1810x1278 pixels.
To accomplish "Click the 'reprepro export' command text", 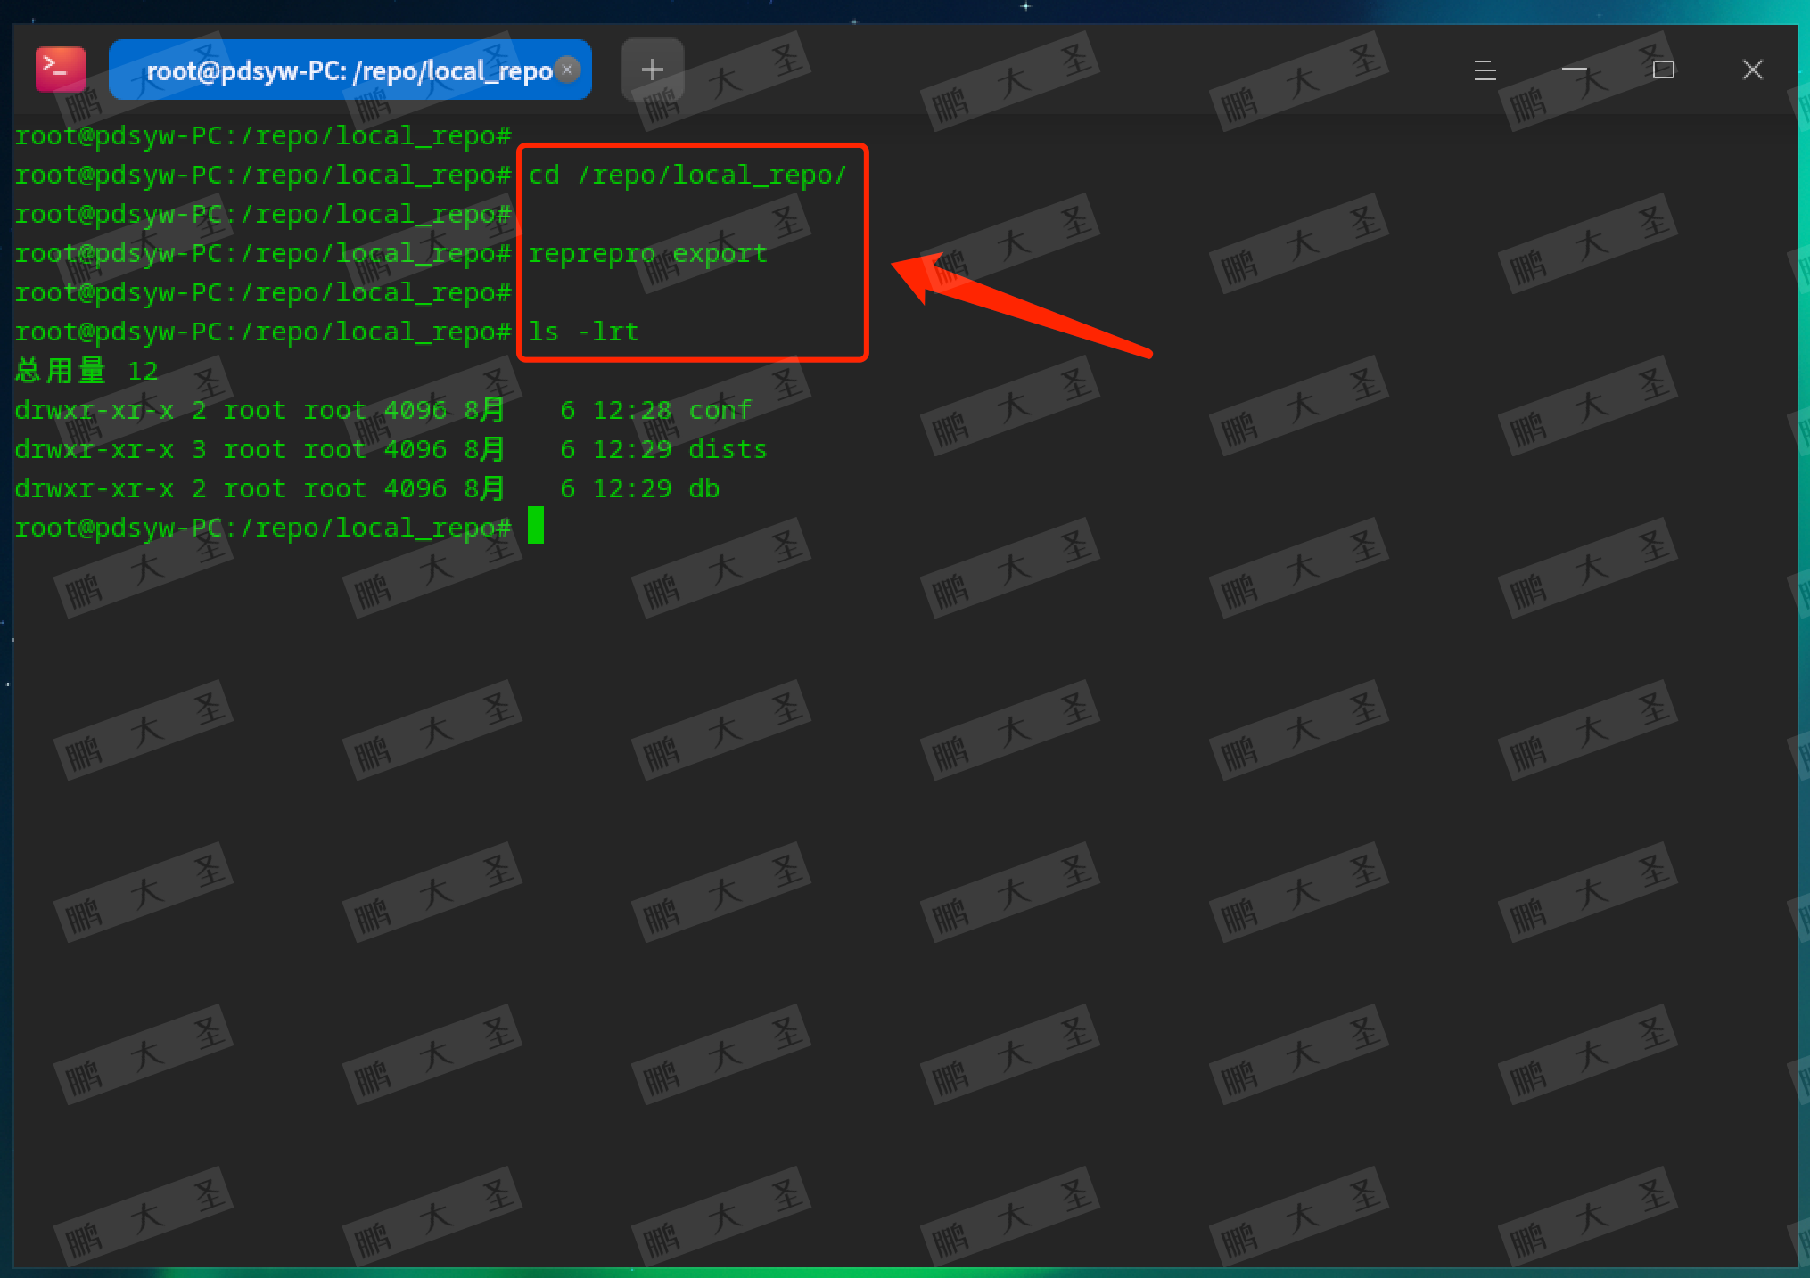I will point(647,253).
